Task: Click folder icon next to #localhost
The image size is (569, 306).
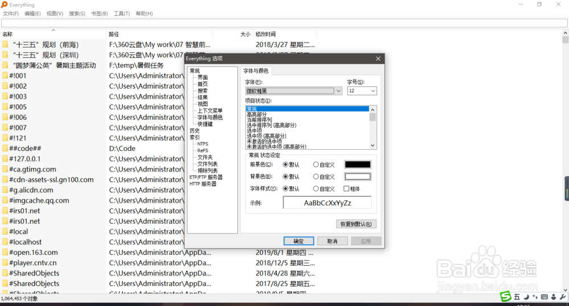Action: 5,242
